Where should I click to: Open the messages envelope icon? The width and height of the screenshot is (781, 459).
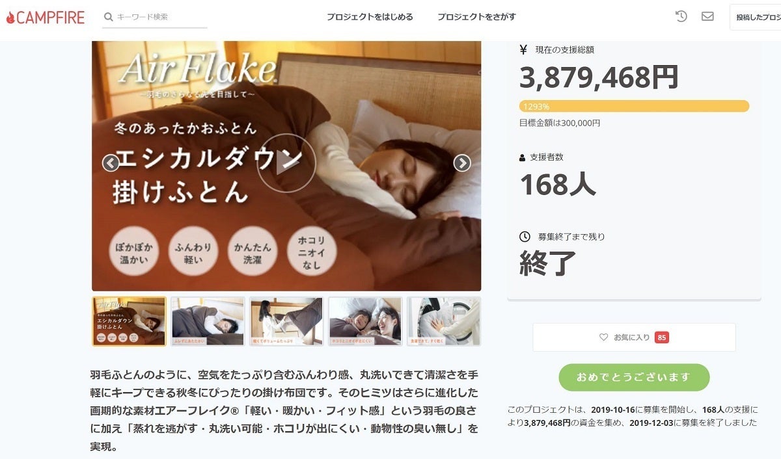pyautogui.click(x=707, y=16)
